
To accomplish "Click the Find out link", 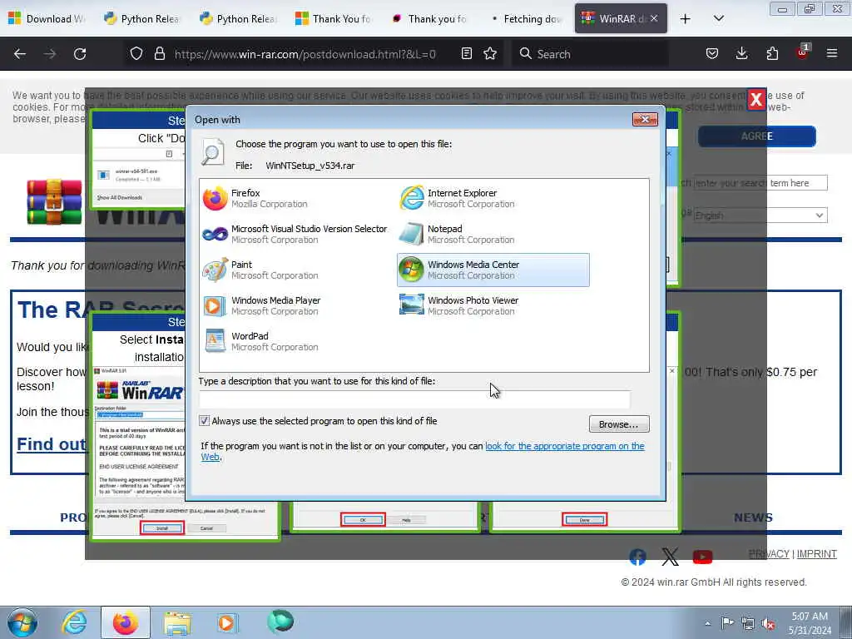I will (51, 444).
